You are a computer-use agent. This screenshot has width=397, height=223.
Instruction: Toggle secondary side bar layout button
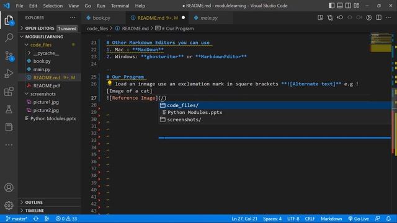[348, 6]
